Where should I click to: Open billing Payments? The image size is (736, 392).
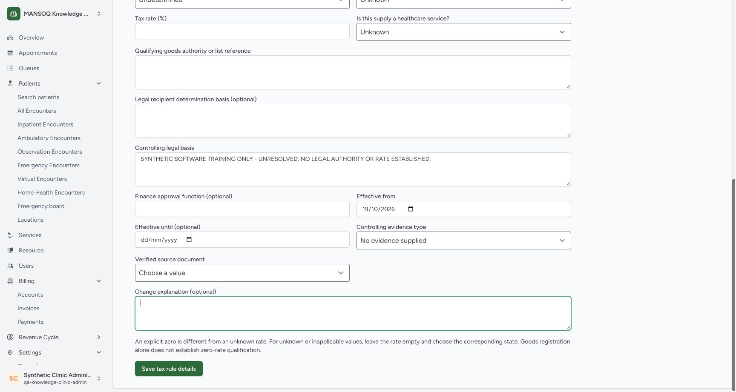[x=31, y=322]
